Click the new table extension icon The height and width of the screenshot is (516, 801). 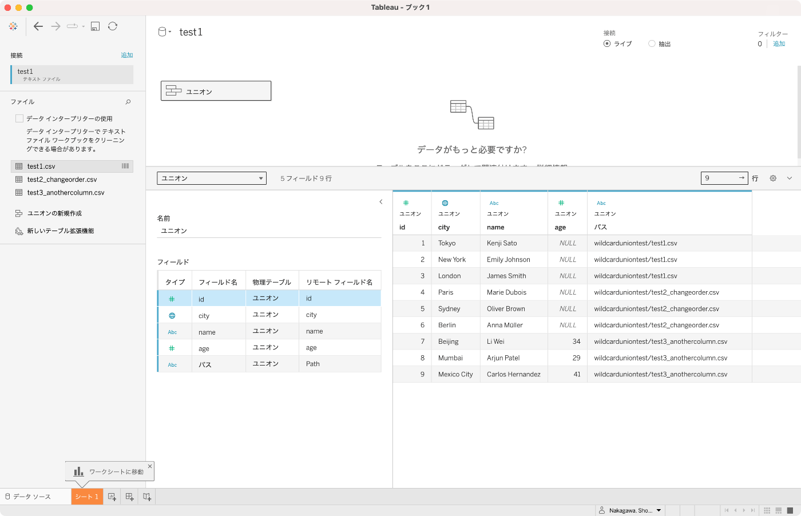pos(19,231)
